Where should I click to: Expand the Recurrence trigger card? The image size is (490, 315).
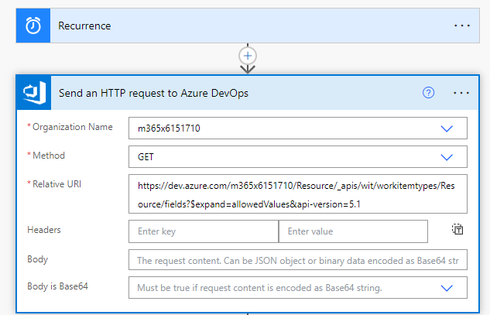point(232,26)
